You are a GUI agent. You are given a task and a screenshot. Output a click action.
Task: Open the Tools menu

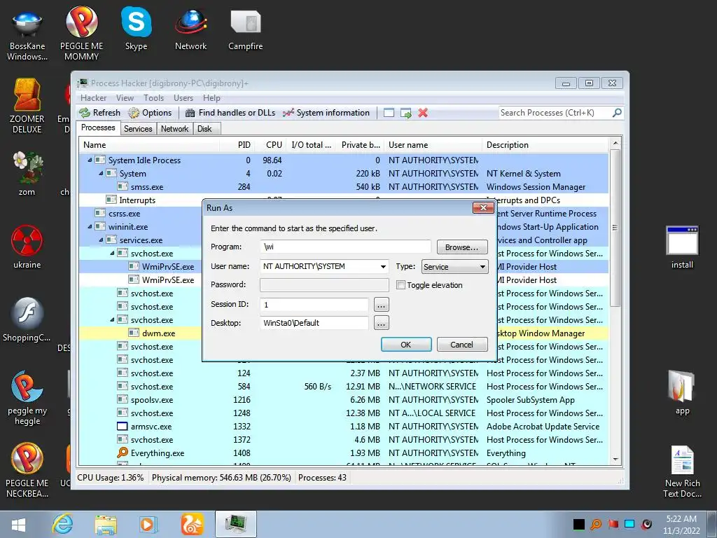153,98
